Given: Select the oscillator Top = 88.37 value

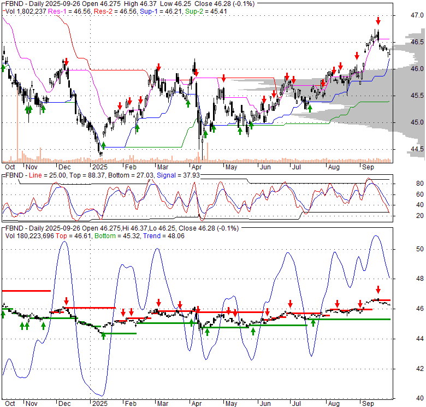Looking at the screenshot, I should click(x=87, y=175).
